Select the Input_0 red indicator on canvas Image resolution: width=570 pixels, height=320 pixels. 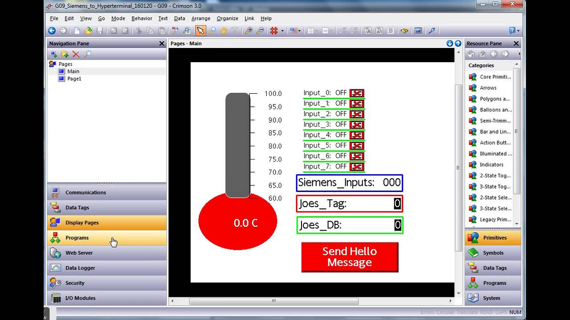point(357,93)
